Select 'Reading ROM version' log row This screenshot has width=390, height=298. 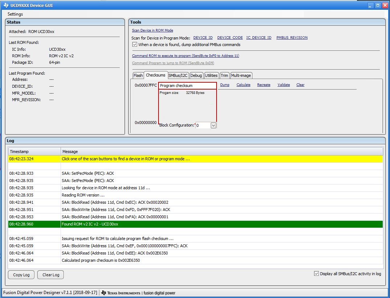pos(196,195)
